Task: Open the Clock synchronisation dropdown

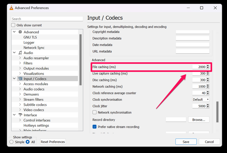Action: (201, 100)
